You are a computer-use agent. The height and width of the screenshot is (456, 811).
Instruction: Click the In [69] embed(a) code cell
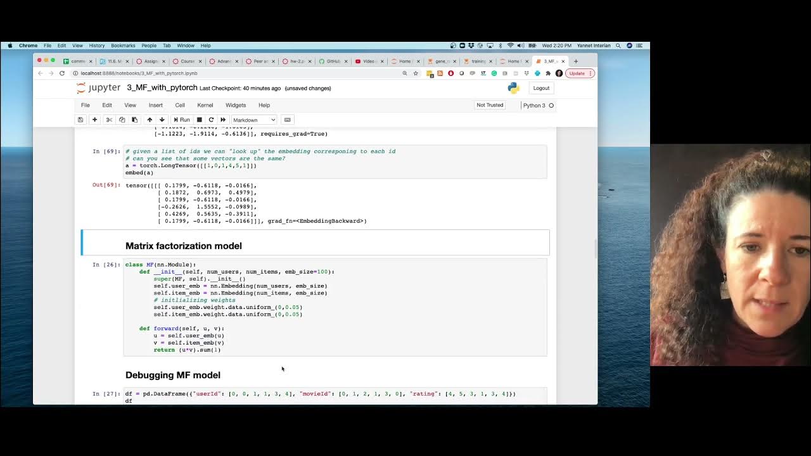(335, 161)
